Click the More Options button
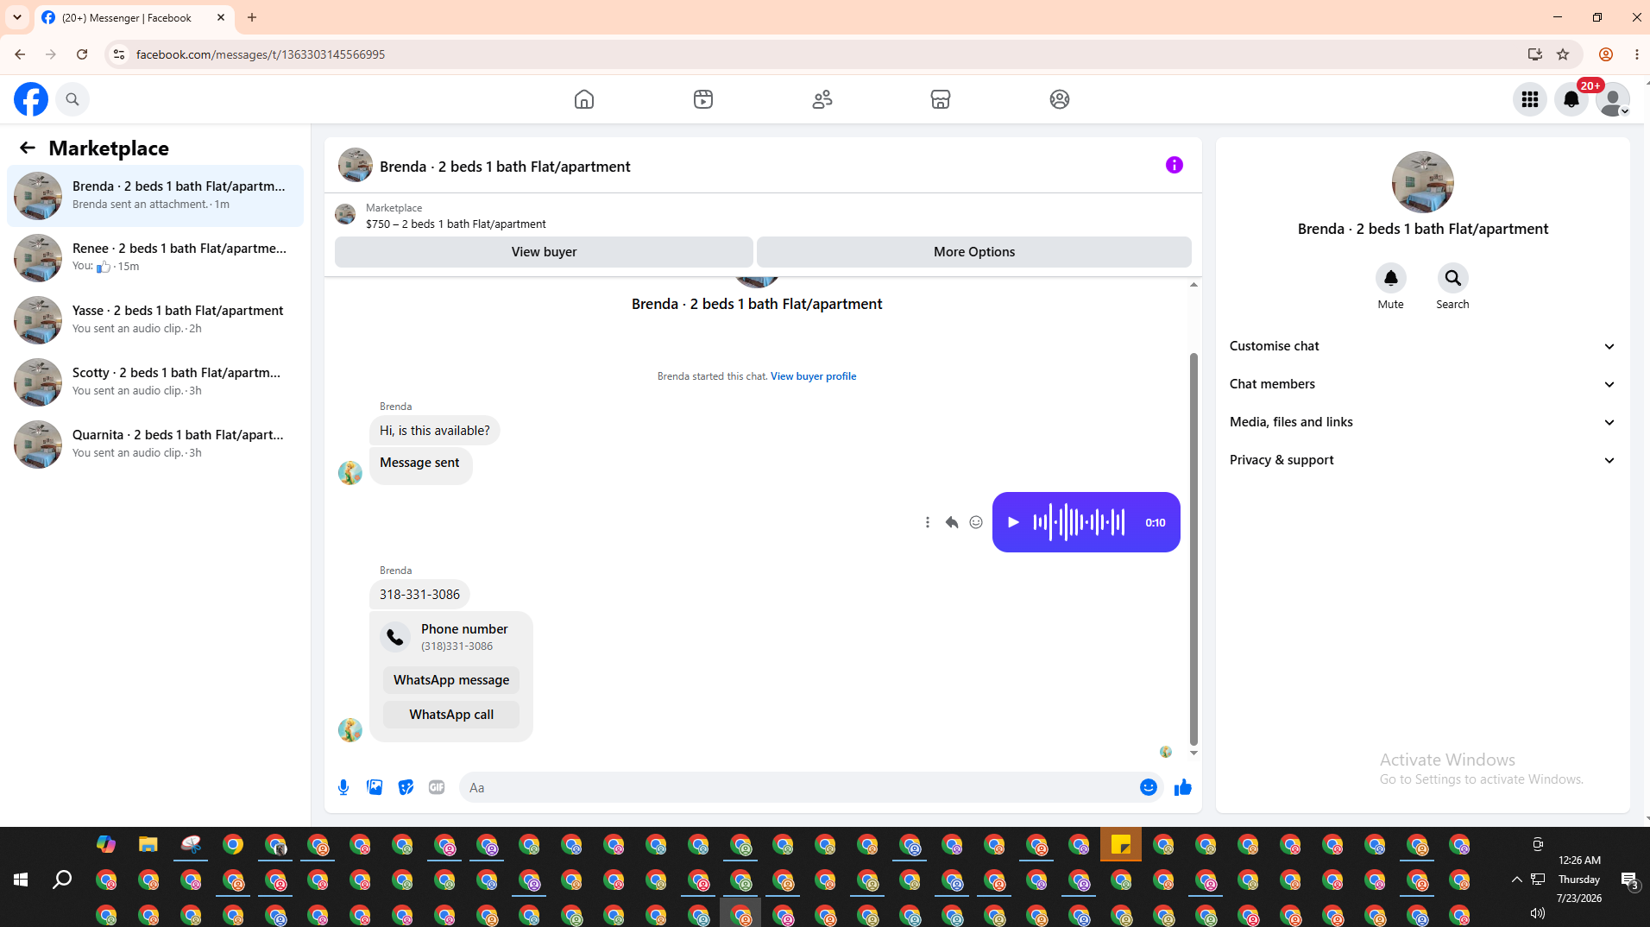This screenshot has height=927, width=1650. (974, 252)
